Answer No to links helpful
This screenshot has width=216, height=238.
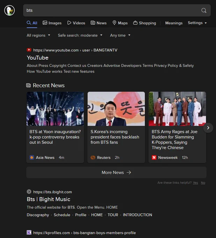(203, 183)
